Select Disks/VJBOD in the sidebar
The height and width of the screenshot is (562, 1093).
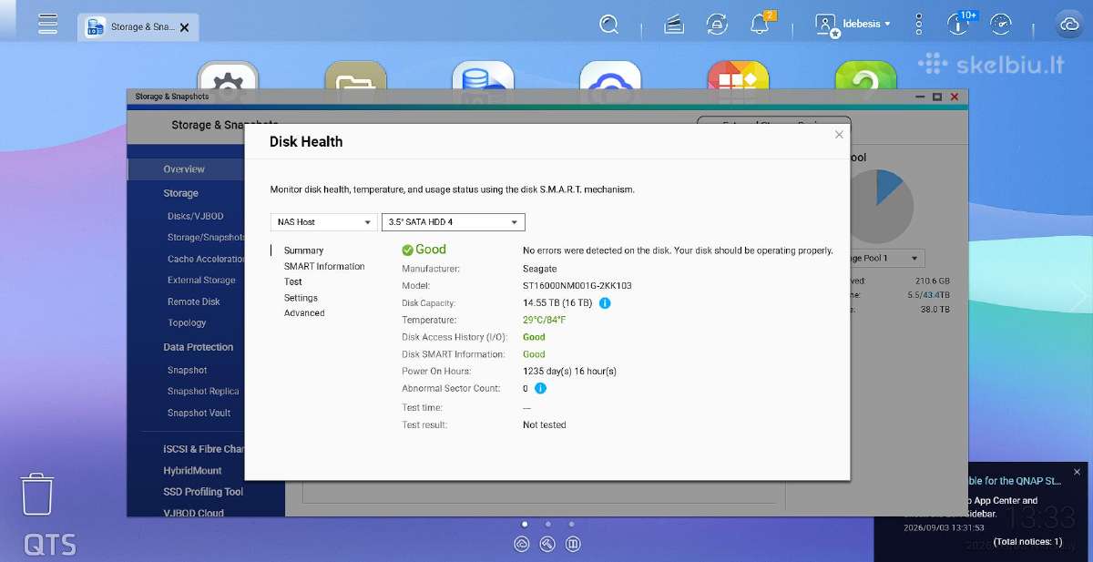195,216
